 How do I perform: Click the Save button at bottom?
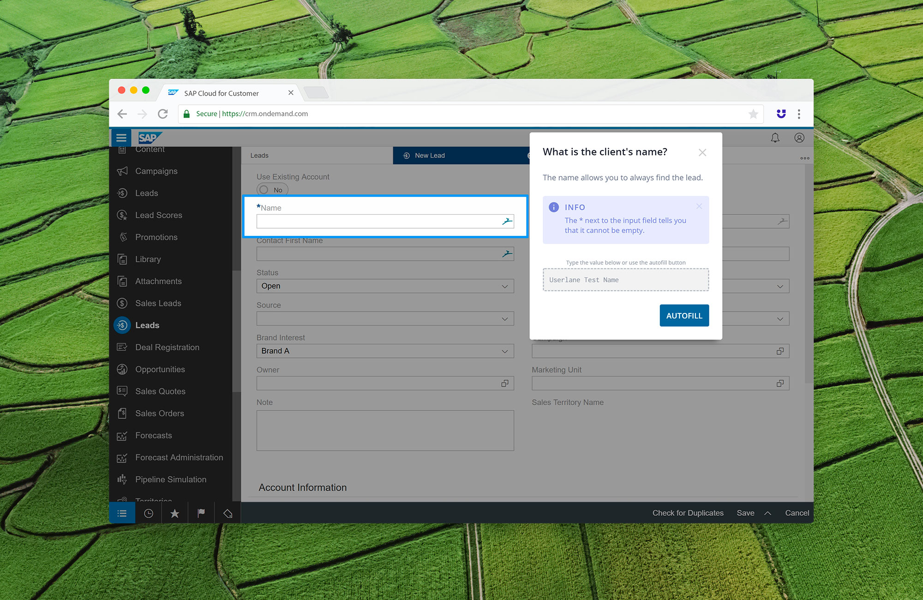click(745, 513)
